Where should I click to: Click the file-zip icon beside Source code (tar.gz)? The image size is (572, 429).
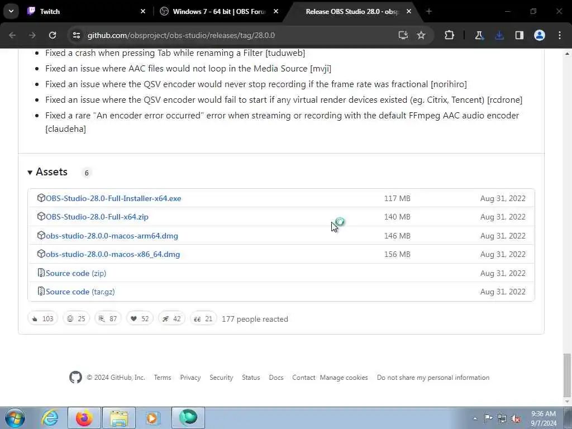point(41,292)
